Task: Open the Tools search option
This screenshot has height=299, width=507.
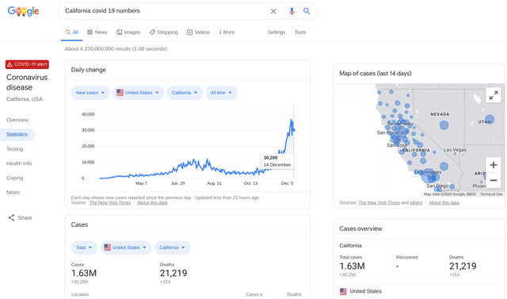Action: [300, 33]
